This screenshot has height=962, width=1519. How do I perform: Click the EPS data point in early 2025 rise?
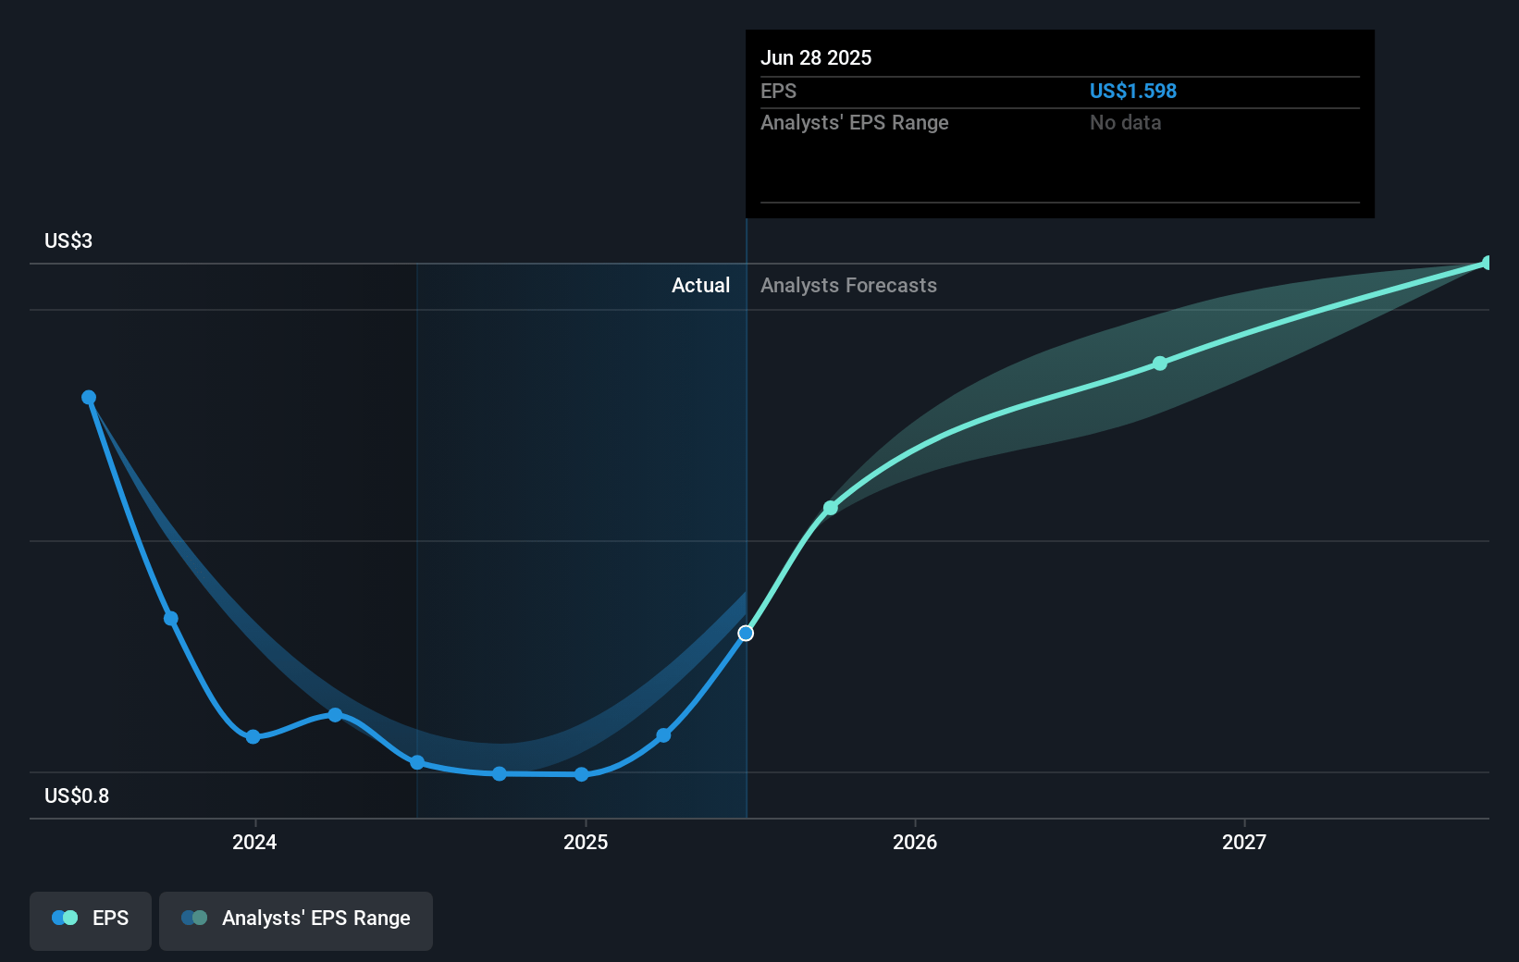[x=663, y=735]
